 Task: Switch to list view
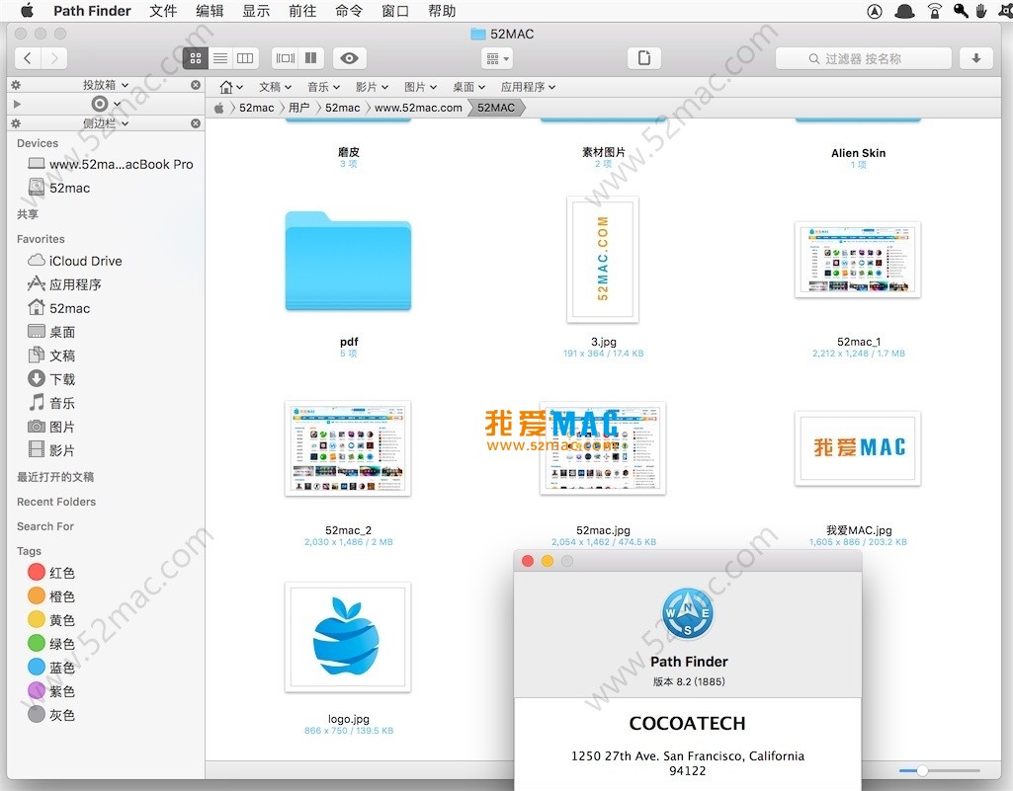[220, 58]
